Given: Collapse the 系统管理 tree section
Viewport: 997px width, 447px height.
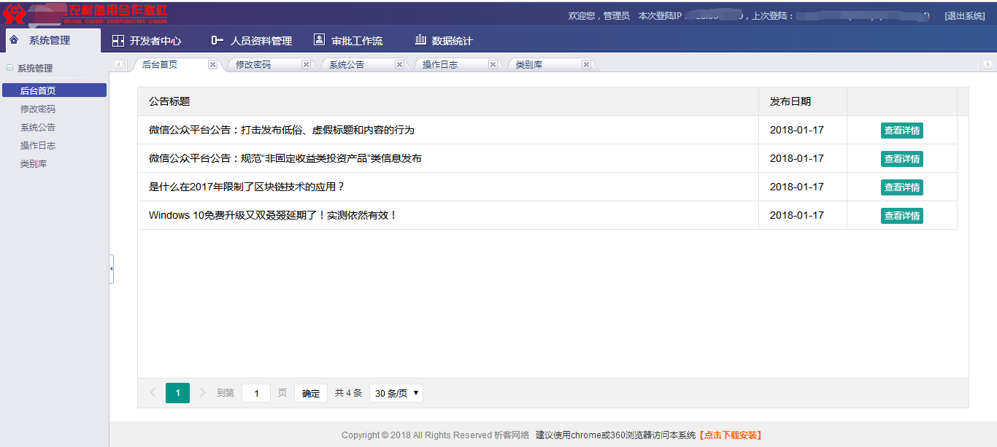Looking at the screenshot, I should pos(10,68).
